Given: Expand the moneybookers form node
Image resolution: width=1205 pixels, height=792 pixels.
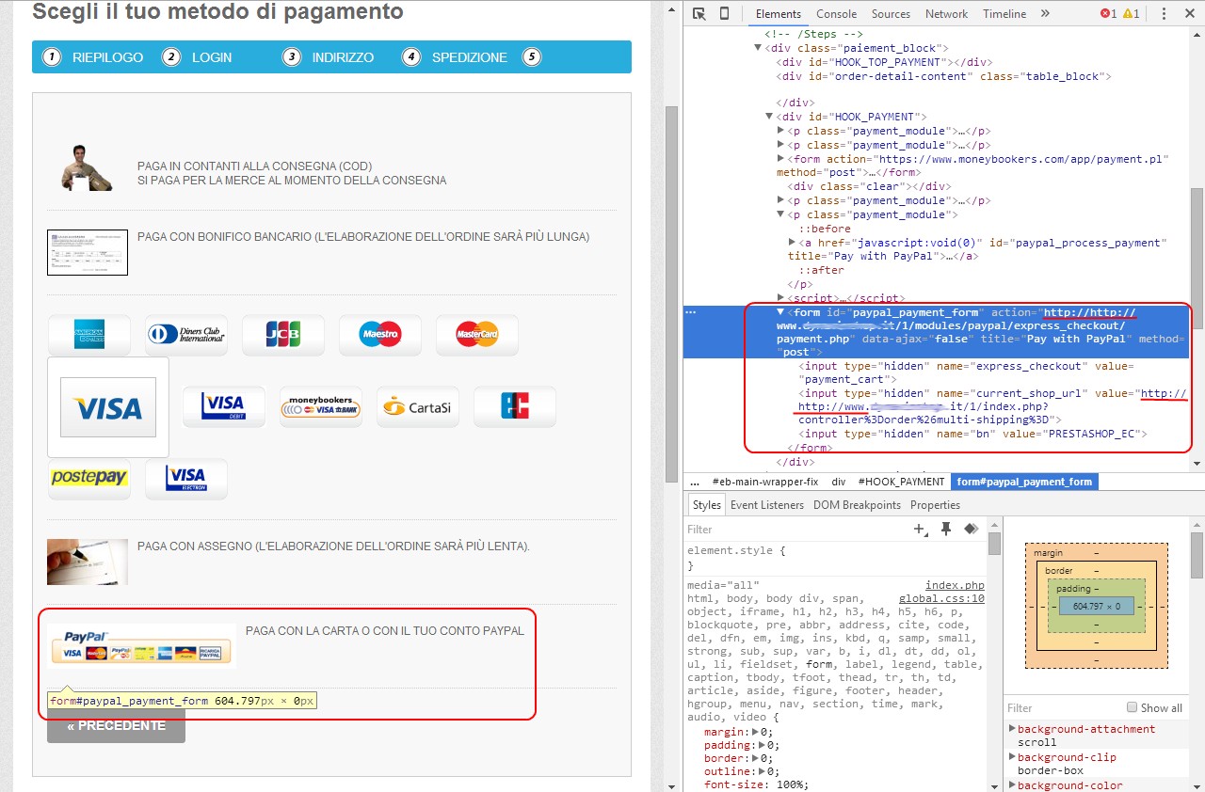Looking at the screenshot, I should (x=781, y=159).
